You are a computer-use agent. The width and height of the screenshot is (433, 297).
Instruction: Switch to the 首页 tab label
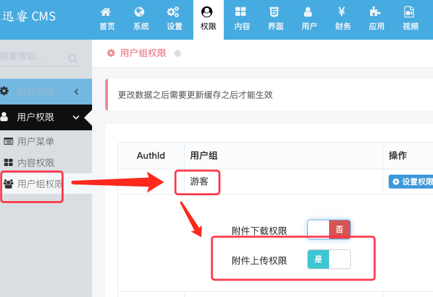pyautogui.click(x=107, y=26)
